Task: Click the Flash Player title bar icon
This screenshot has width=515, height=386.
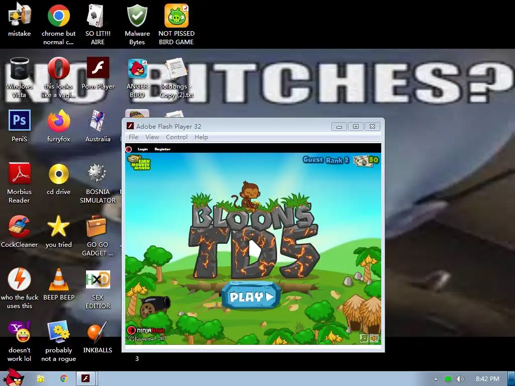Action: (x=130, y=126)
